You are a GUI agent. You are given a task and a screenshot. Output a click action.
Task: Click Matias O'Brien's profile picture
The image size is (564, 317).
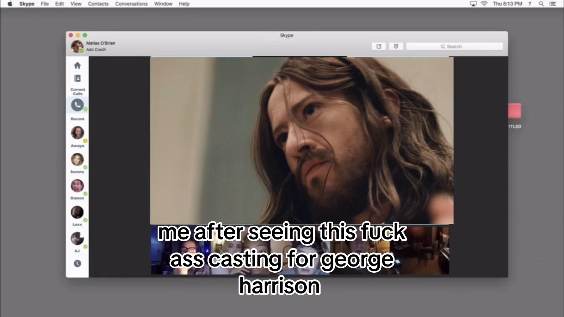coord(77,46)
